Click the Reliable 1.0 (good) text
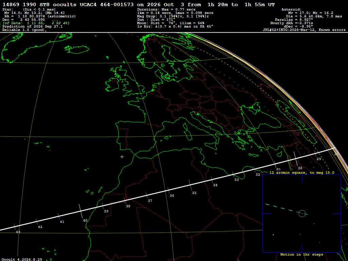 click(x=24, y=30)
